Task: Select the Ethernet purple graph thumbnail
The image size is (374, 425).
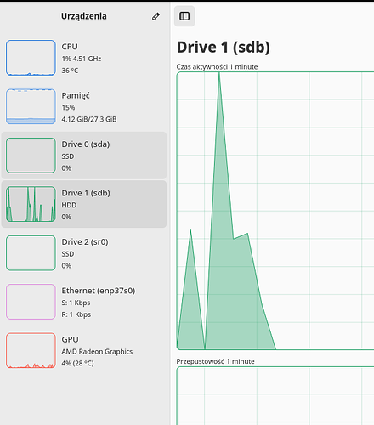Action: point(31,302)
